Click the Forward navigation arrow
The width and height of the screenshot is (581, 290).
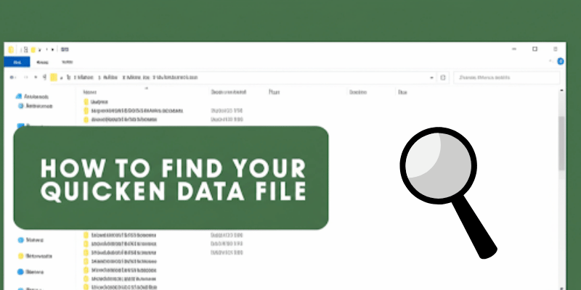tap(25, 78)
